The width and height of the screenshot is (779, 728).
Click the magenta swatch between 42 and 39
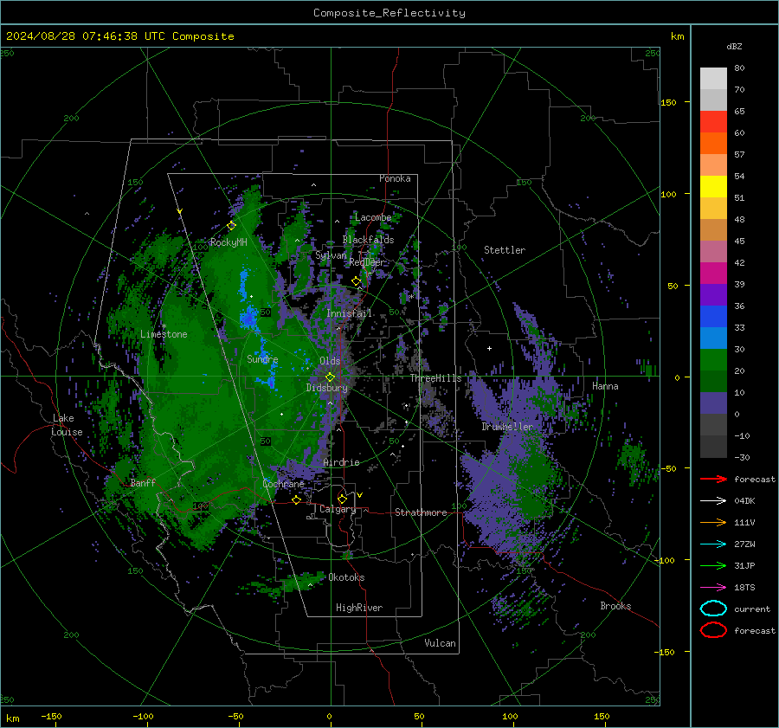click(713, 274)
